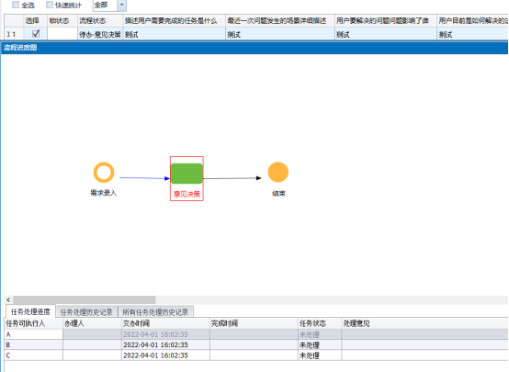
Task: Click the 任务状态 column header
Action: [x=320, y=323]
